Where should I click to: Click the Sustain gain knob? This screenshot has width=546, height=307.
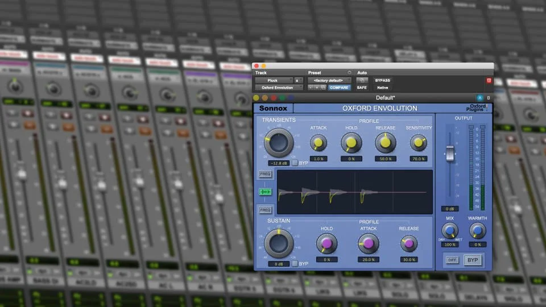[x=279, y=244]
